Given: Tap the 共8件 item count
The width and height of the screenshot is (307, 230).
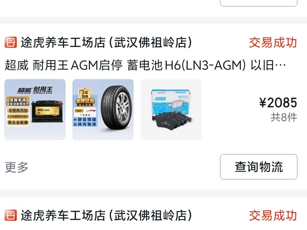Looking at the screenshot, I should 284,117.
